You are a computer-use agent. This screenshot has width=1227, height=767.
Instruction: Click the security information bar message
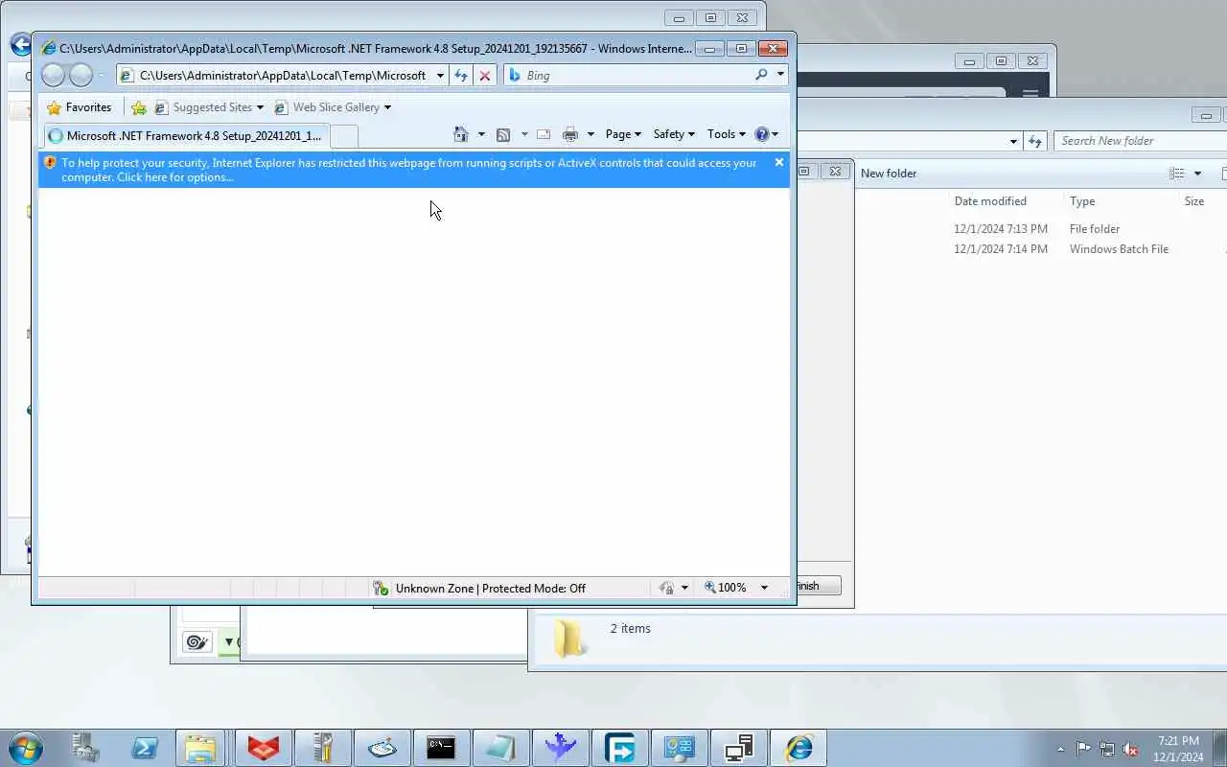(x=408, y=170)
